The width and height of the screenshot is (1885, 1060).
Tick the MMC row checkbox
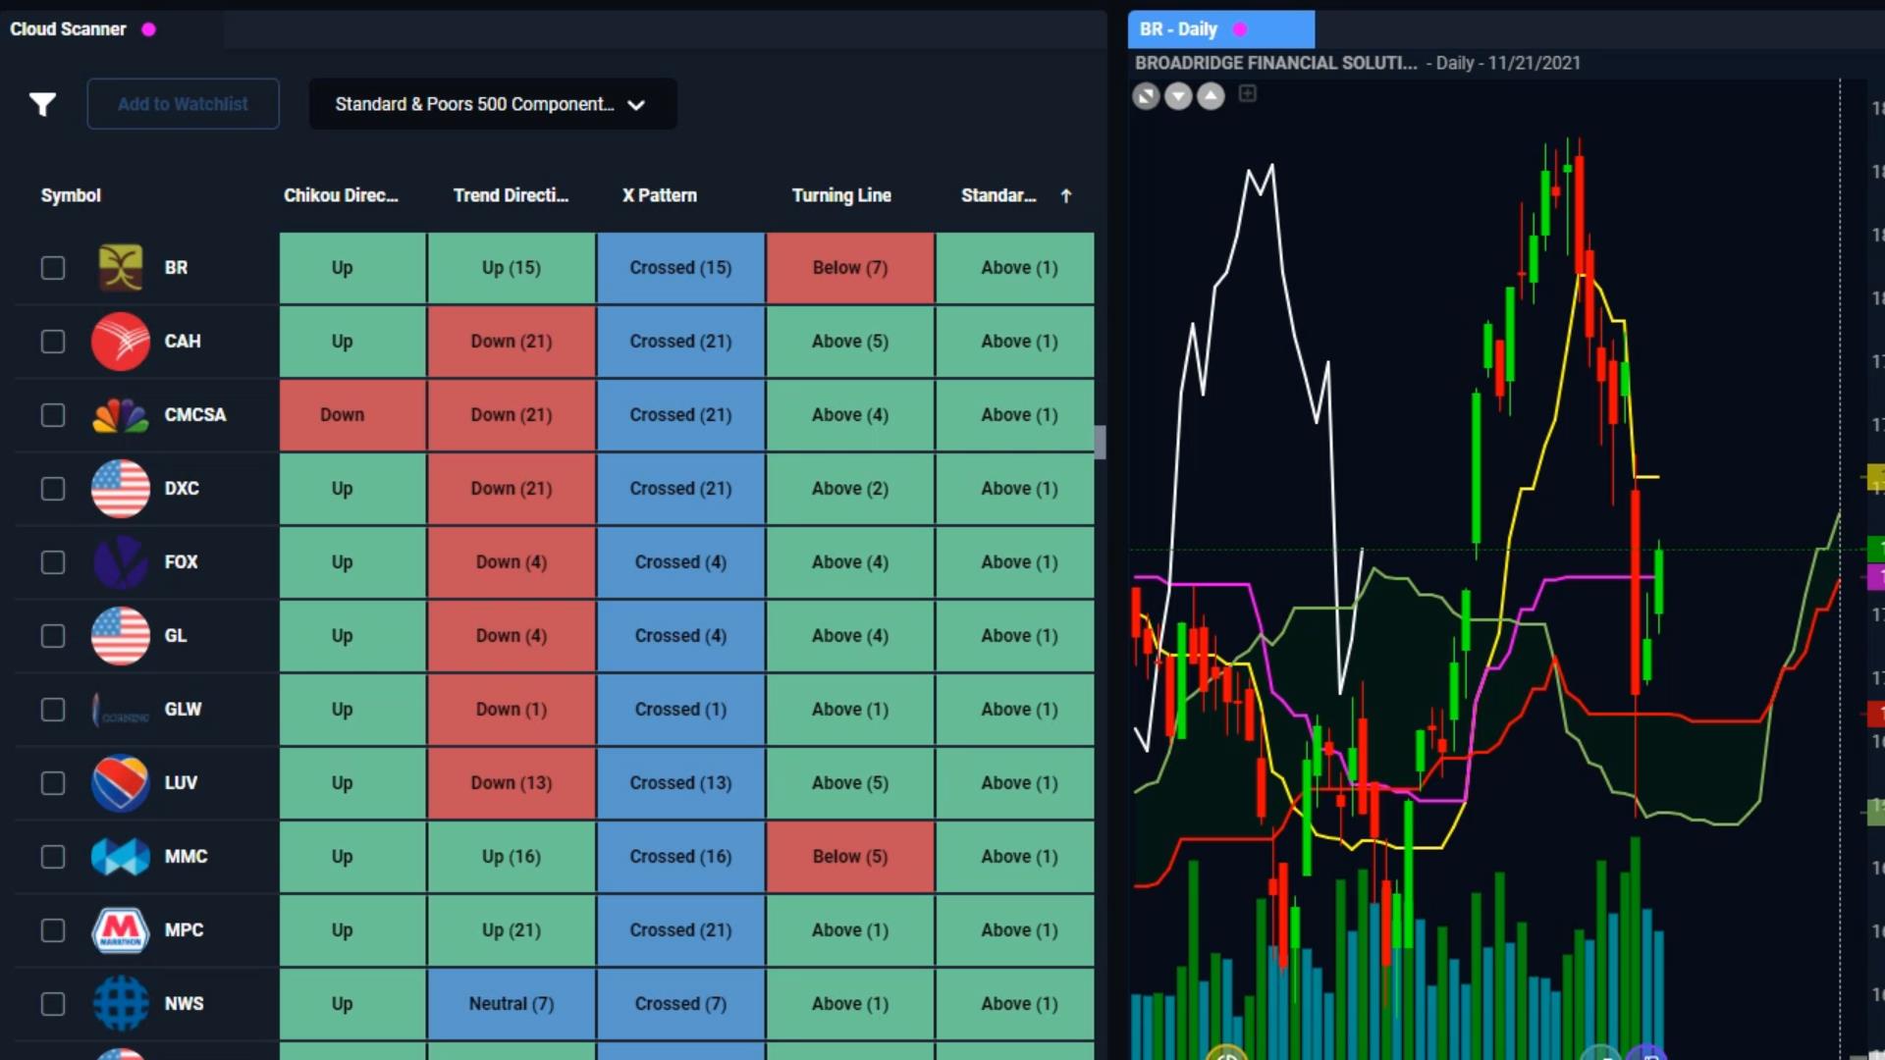click(x=53, y=857)
